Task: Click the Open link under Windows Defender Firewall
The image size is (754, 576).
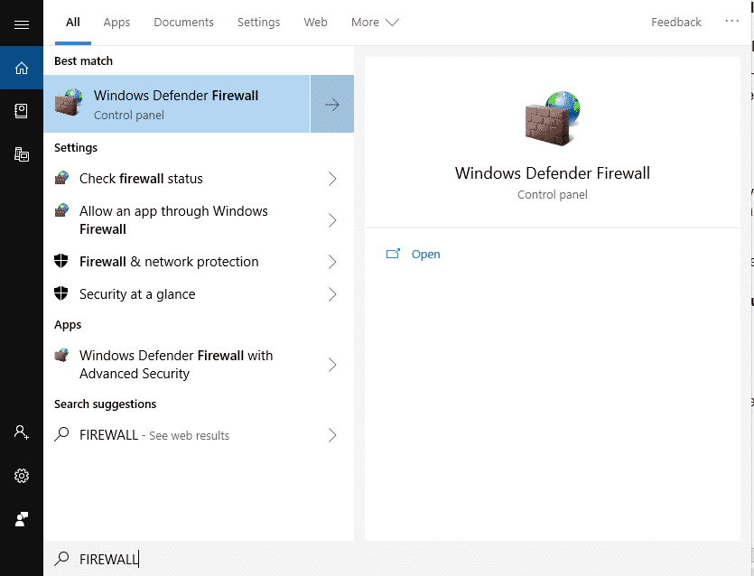Action: 425,254
